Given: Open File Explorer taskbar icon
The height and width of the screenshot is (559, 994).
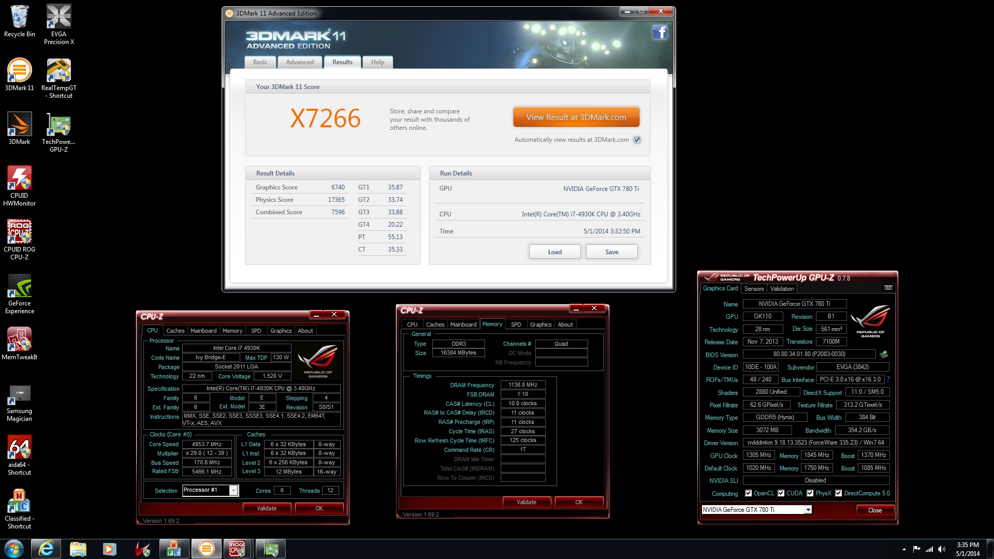Looking at the screenshot, I should coord(78,549).
